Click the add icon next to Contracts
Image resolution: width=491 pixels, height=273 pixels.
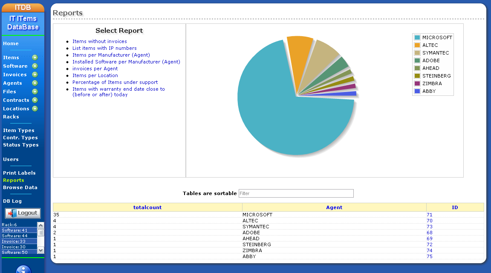(x=35, y=100)
